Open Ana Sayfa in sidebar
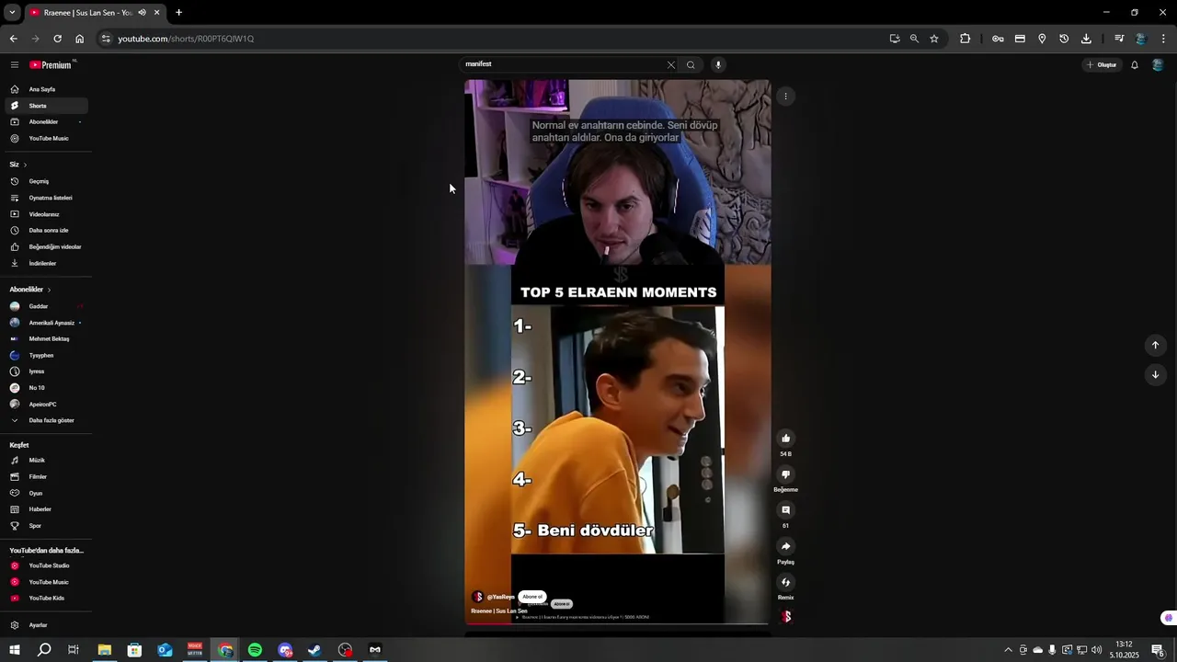 pos(44,89)
